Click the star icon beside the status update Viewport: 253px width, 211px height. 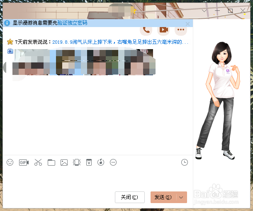click(x=10, y=42)
